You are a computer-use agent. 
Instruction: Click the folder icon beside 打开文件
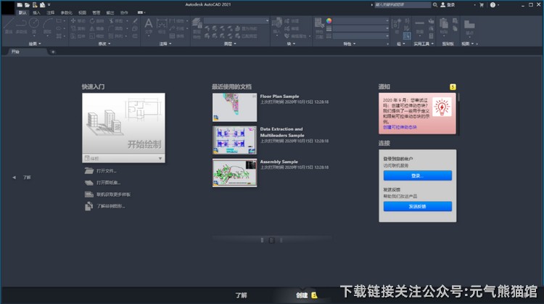(x=88, y=171)
